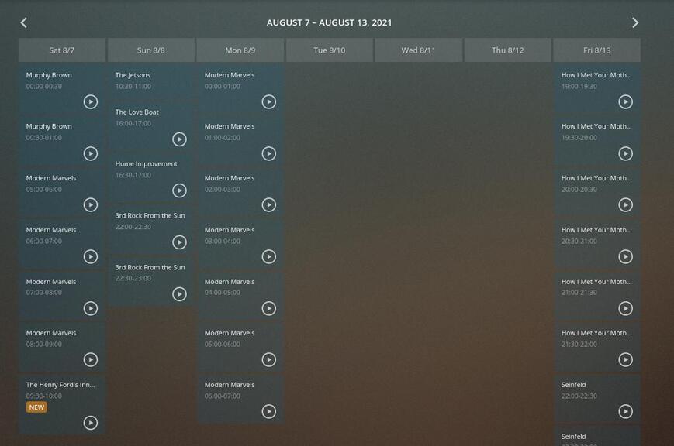Select the Sat 8/7 day header
The height and width of the screenshot is (446, 674).
tap(62, 50)
